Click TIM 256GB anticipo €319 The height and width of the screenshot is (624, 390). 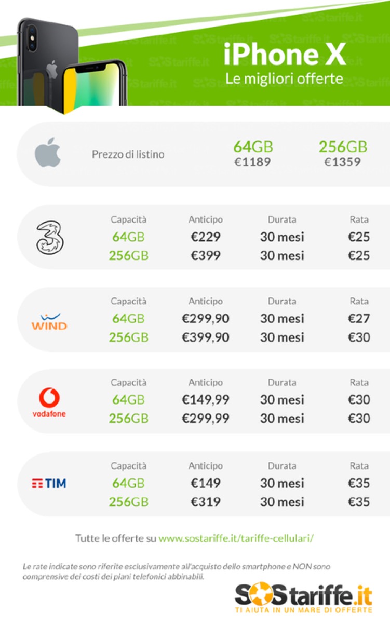[206, 502]
